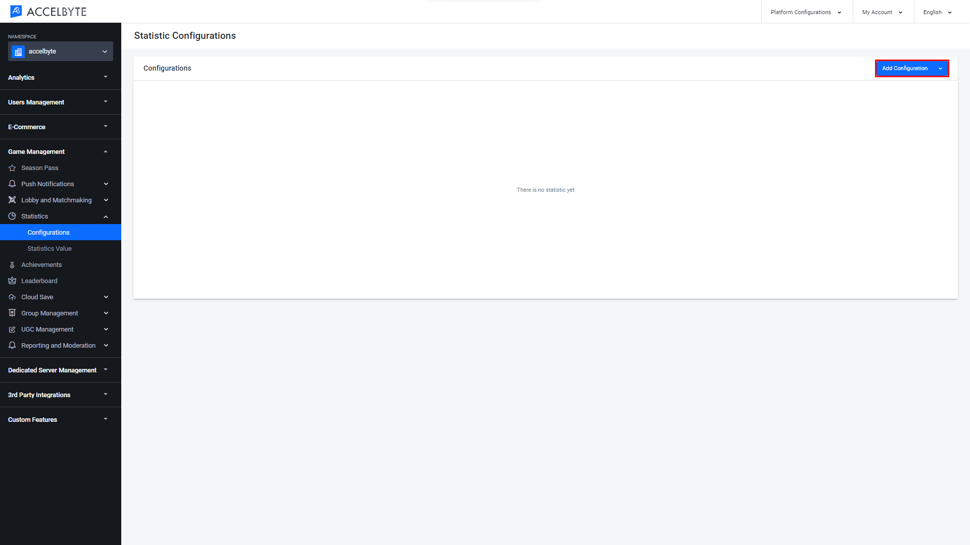Select Configurations under Statistics
Image resolution: width=970 pixels, height=545 pixels.
(x=61, y=233)
